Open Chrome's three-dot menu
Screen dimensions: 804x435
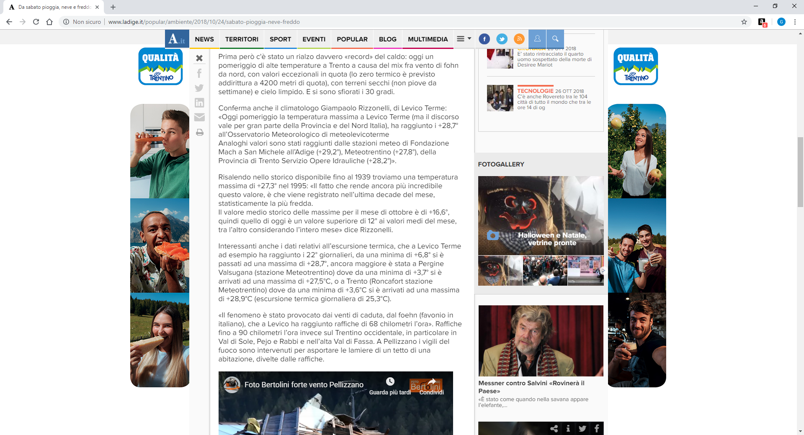pos(795,22)
